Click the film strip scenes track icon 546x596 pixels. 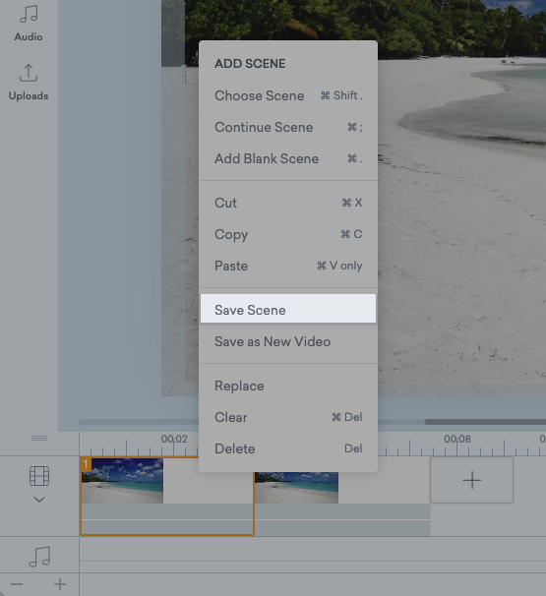39,476
